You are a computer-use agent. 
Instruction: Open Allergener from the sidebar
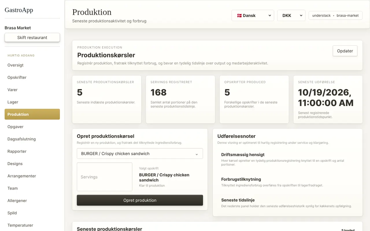point(32,201)
